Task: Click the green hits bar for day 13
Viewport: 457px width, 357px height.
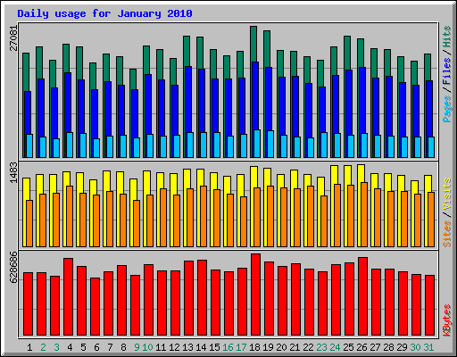Action: click(187, 51)
